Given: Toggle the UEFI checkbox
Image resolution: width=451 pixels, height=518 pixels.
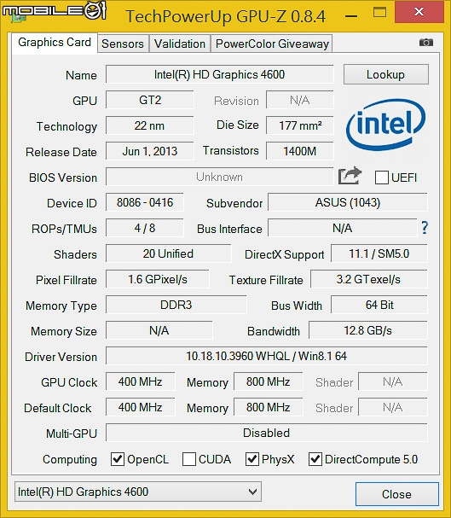Looking at the screenshot, I should 382,178.
